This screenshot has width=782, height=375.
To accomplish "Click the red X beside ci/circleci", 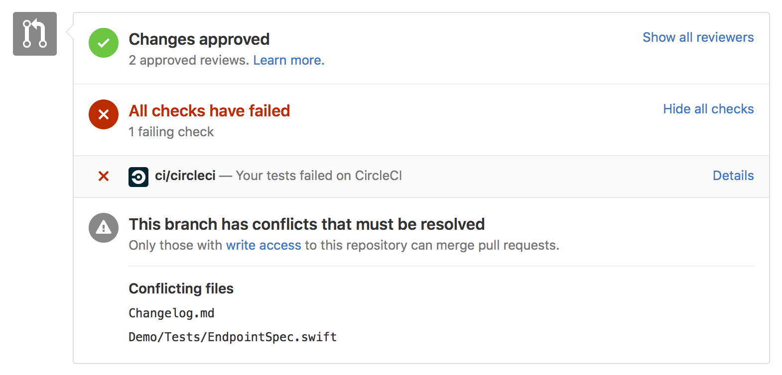I will [x=103, y=176].
